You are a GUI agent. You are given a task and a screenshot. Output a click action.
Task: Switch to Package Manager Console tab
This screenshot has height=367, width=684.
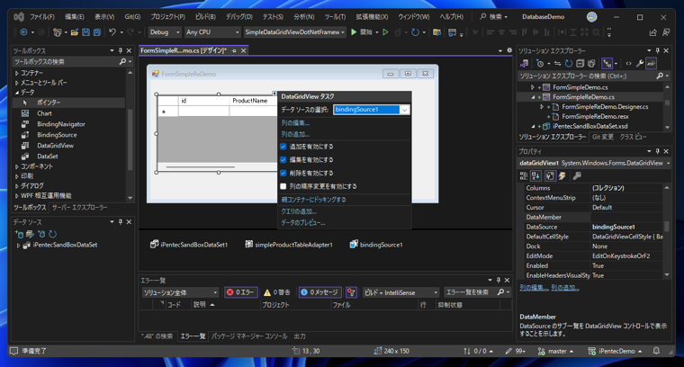249,336
